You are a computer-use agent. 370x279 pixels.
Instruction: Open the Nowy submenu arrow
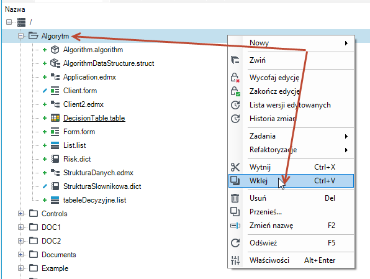pyautogui.click(x=346, y=43)
